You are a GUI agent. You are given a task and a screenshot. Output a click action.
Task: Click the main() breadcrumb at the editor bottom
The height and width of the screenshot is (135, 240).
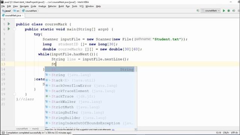coord(35,129)
